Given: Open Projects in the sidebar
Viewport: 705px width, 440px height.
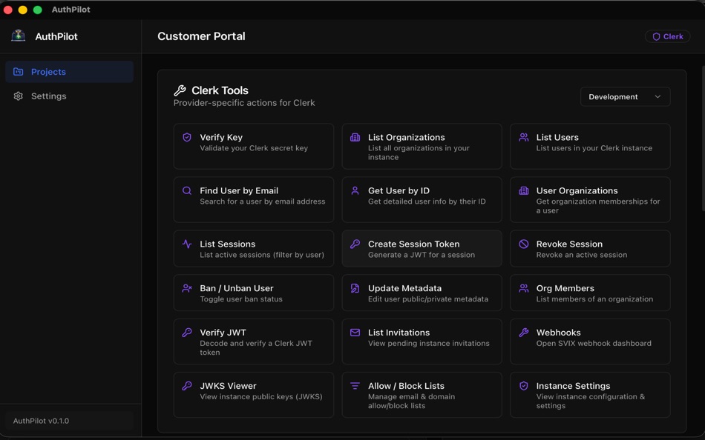Looking at the screenshot, I should tap(69, 72).
